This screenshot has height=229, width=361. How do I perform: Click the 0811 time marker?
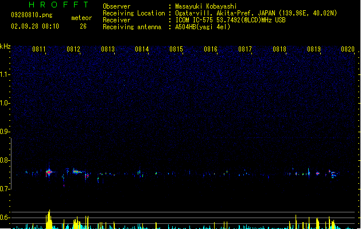(39, 49)
